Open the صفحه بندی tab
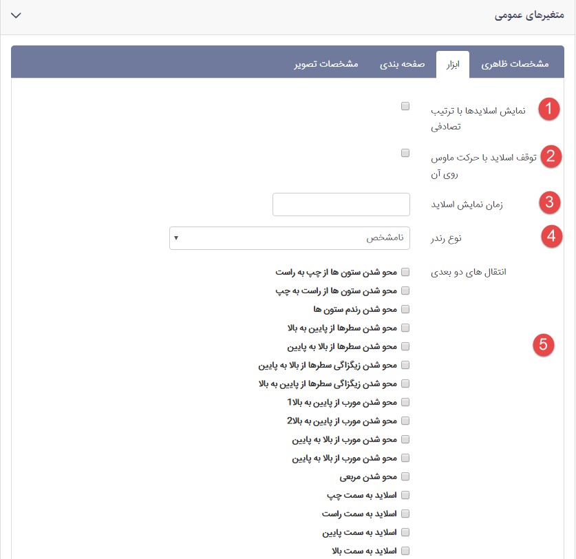 [403, 64]
